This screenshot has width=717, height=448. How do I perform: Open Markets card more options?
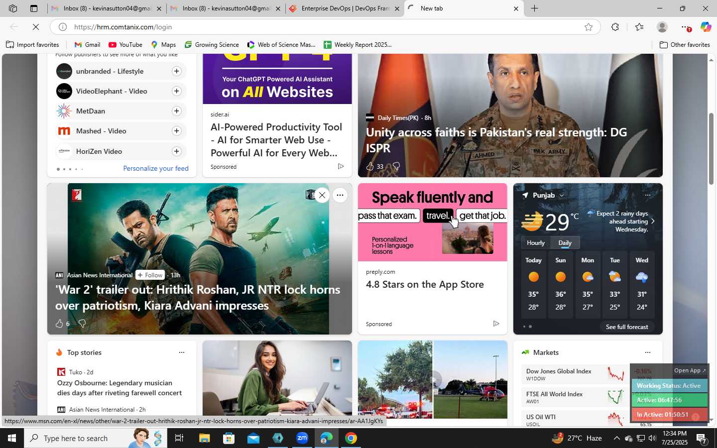tap(648, 352)
